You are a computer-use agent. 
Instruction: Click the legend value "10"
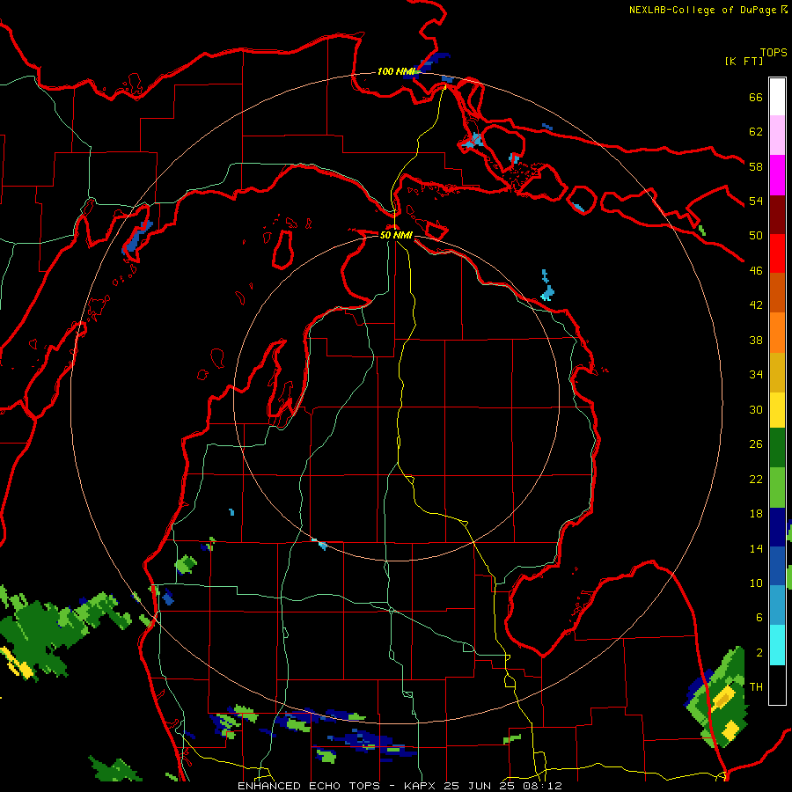point(756,583)
